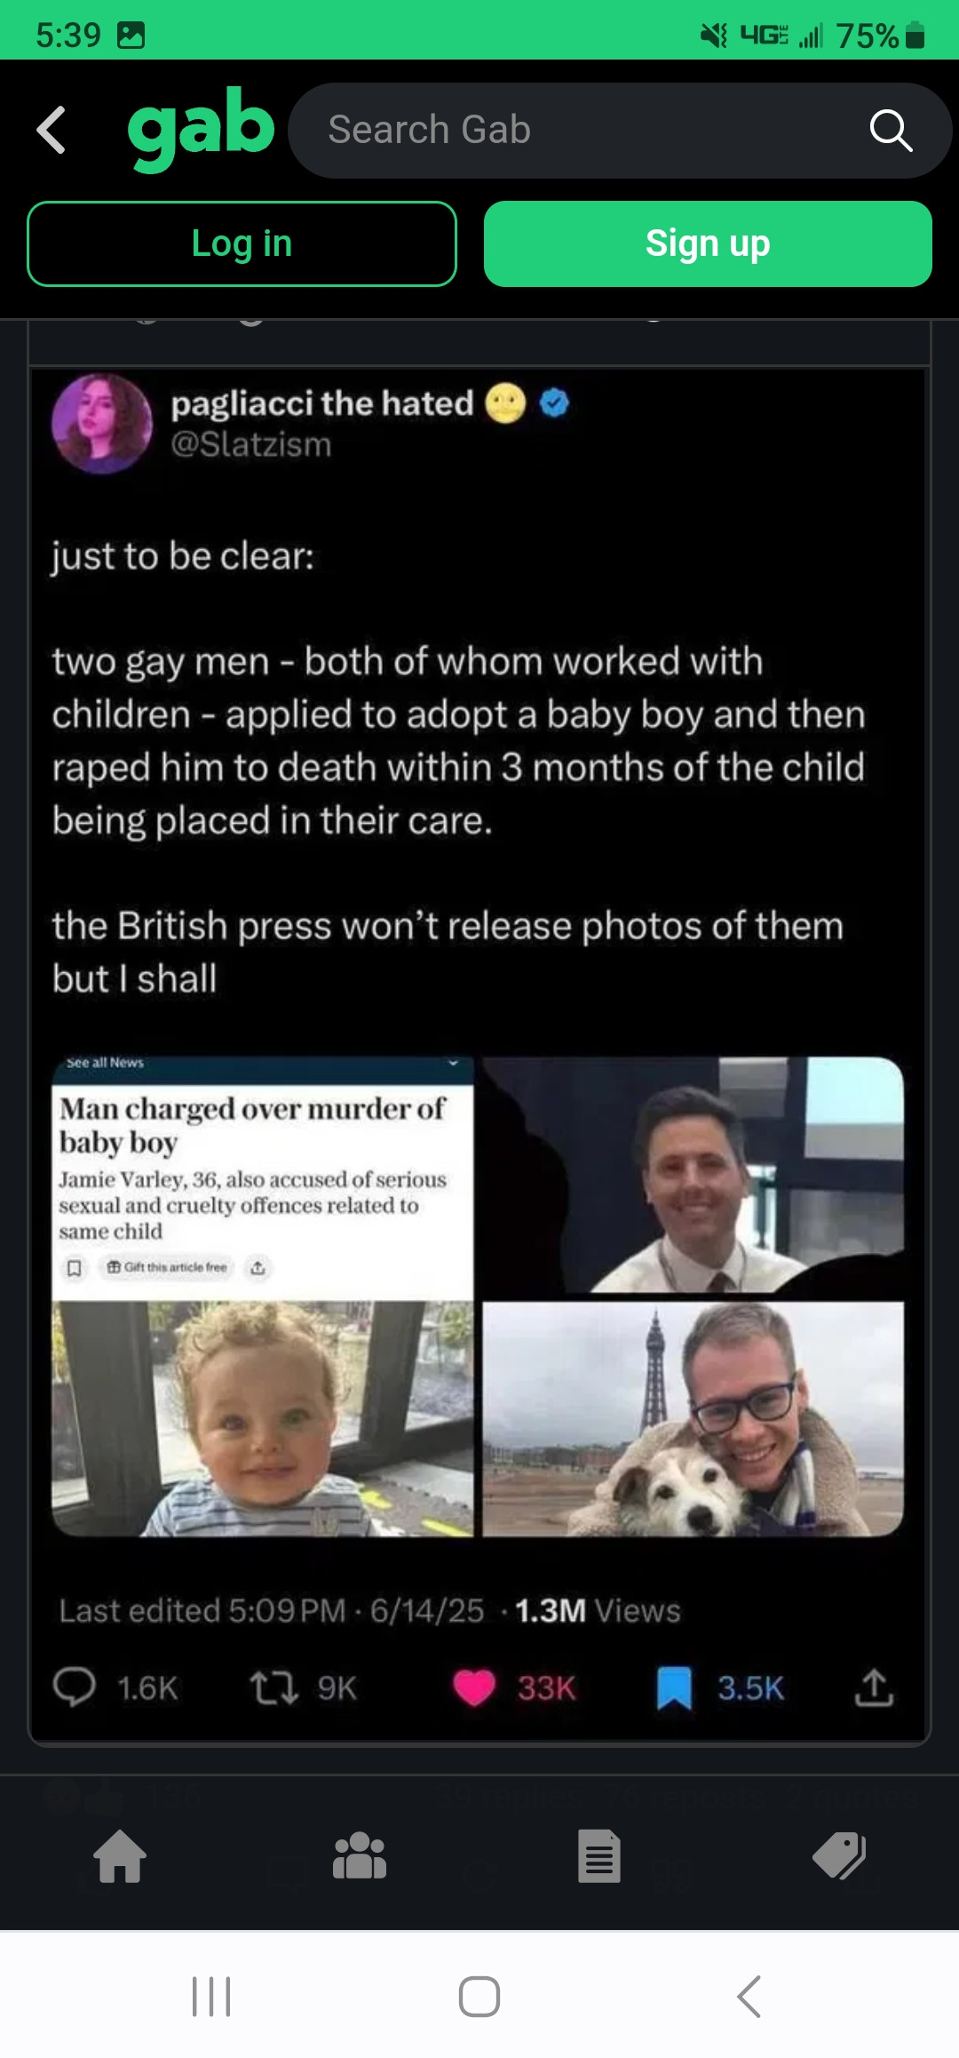
Task: Tap the search magnifier icon
Action: pos(891,131)
